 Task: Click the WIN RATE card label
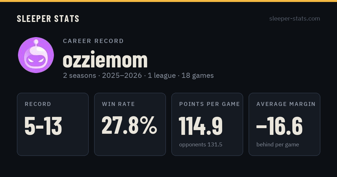pyautogui.click(x=119, y=104)
